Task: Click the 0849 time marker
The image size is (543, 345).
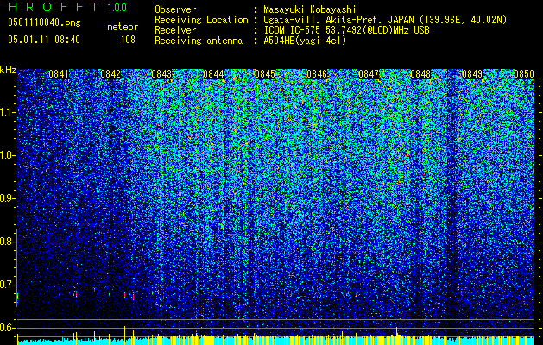Action: [472, 74]
